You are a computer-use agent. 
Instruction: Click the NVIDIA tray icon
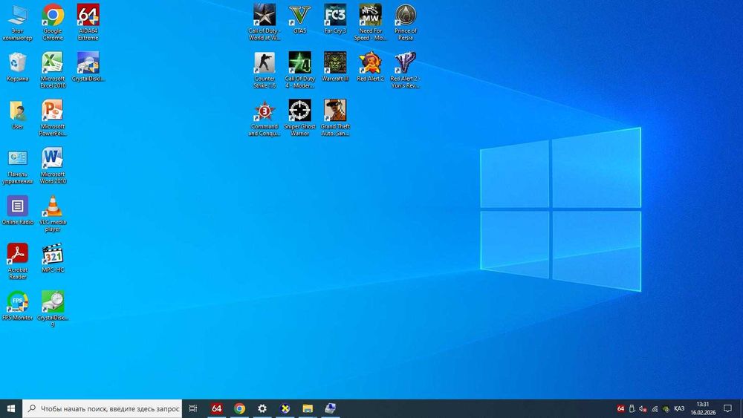tap(666, 408)
